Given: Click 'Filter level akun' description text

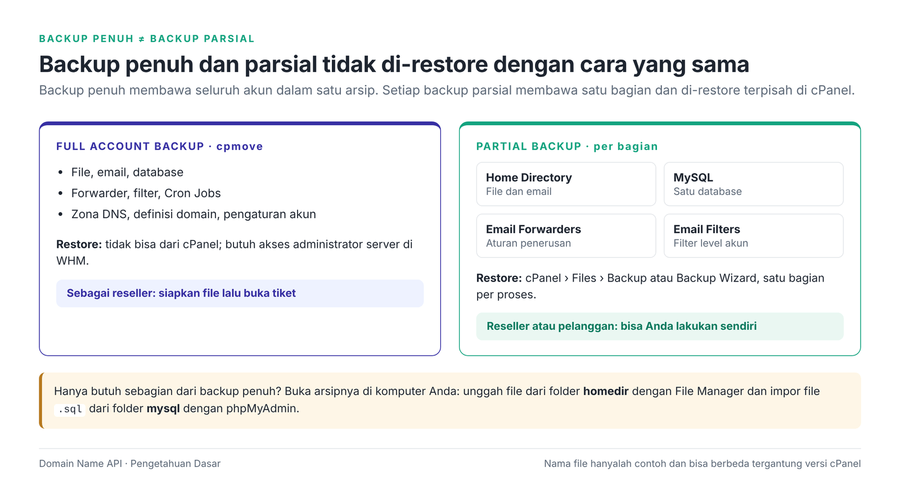Looking at the screenshot, I should click(x=710, y=243).
